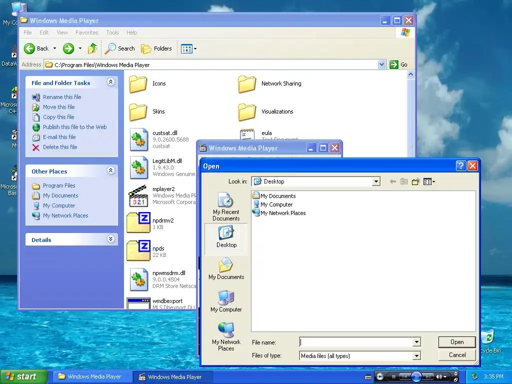Screen dimensions: 512x384
Task: Select My Documents in the file list
Action: 274,196
